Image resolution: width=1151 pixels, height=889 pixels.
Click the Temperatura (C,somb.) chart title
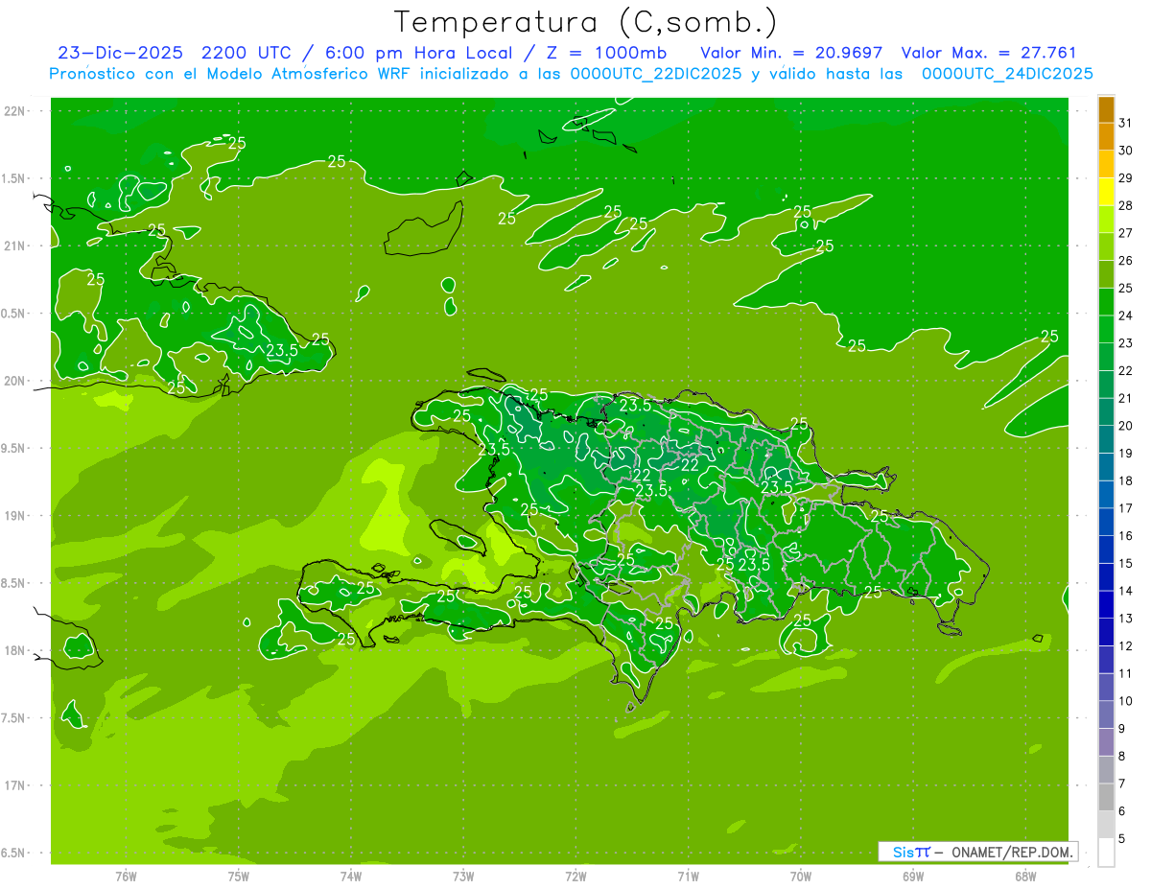coord(586,22)
